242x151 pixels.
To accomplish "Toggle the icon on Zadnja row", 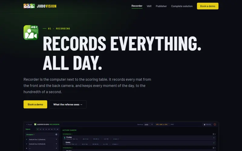I will (214, 143).
